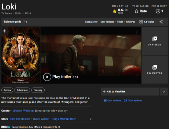Click the Stars label
The image size is (169, 129).
coord(4,119)
